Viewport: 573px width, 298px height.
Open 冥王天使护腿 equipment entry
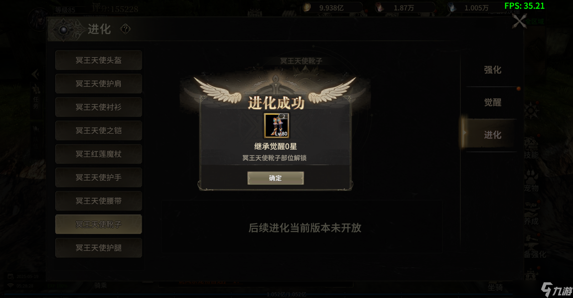[98, 248]
